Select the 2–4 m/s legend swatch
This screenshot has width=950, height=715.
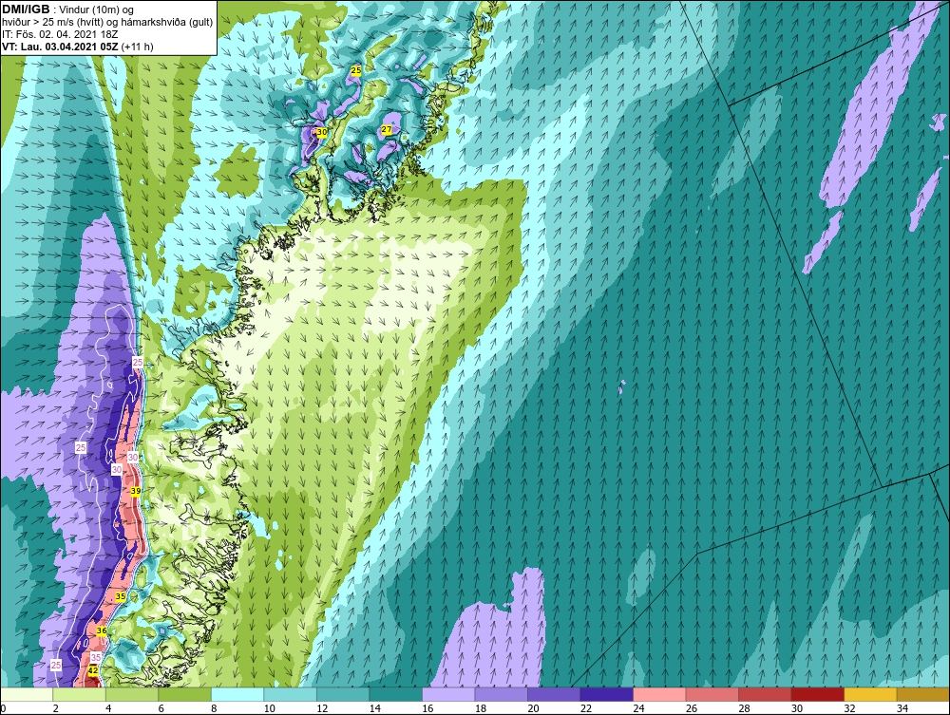pos(80,694)
